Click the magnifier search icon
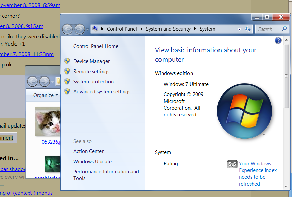 point(284,29)
